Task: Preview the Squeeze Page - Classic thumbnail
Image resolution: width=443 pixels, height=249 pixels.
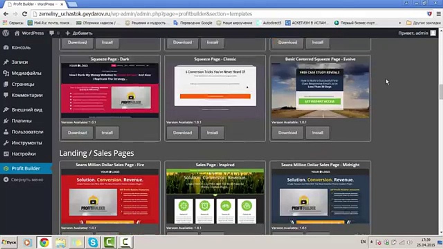Action: click(x=215, y=91)
